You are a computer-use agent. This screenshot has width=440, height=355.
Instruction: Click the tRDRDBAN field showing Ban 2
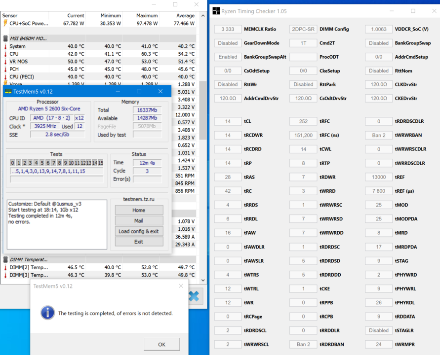point(303,344)
